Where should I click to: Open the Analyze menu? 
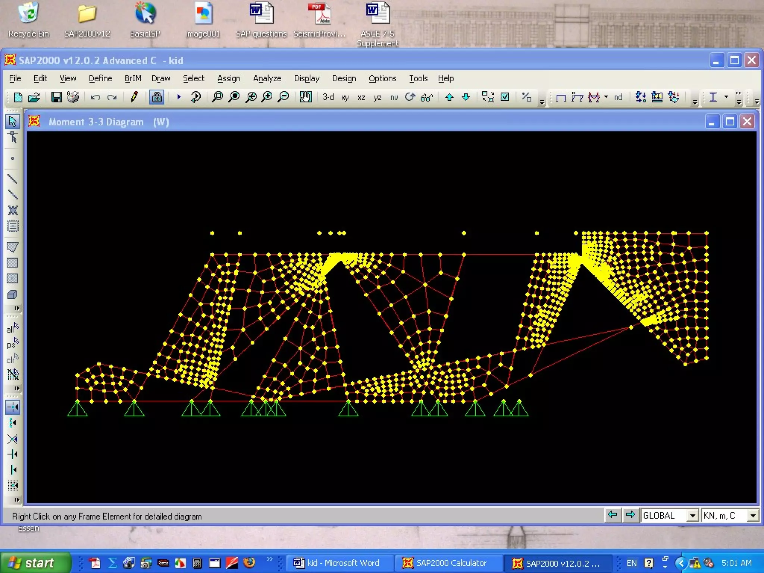[x=267, y=78]
